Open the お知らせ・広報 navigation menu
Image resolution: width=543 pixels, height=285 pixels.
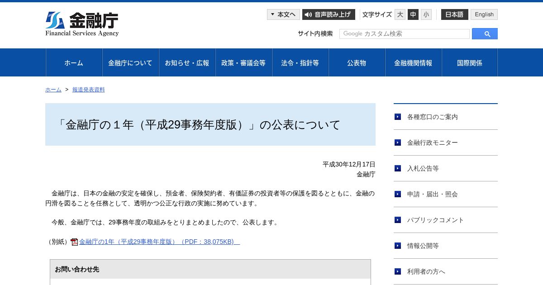click(187, 63)
